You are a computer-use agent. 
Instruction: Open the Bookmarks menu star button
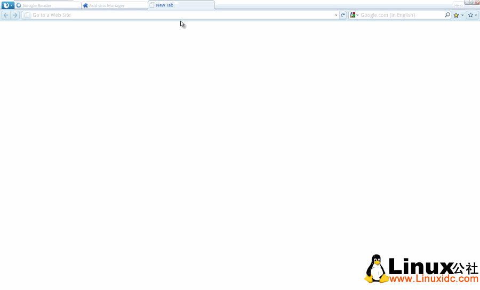pos(470,15)
